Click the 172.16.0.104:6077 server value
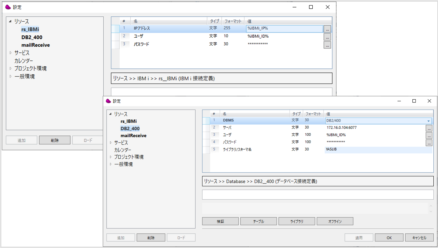 342,127
